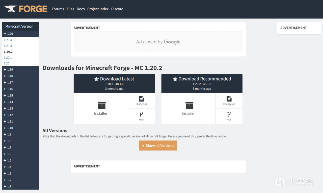
Task: Expand the 1.15 version group
Action: [21, 95]
